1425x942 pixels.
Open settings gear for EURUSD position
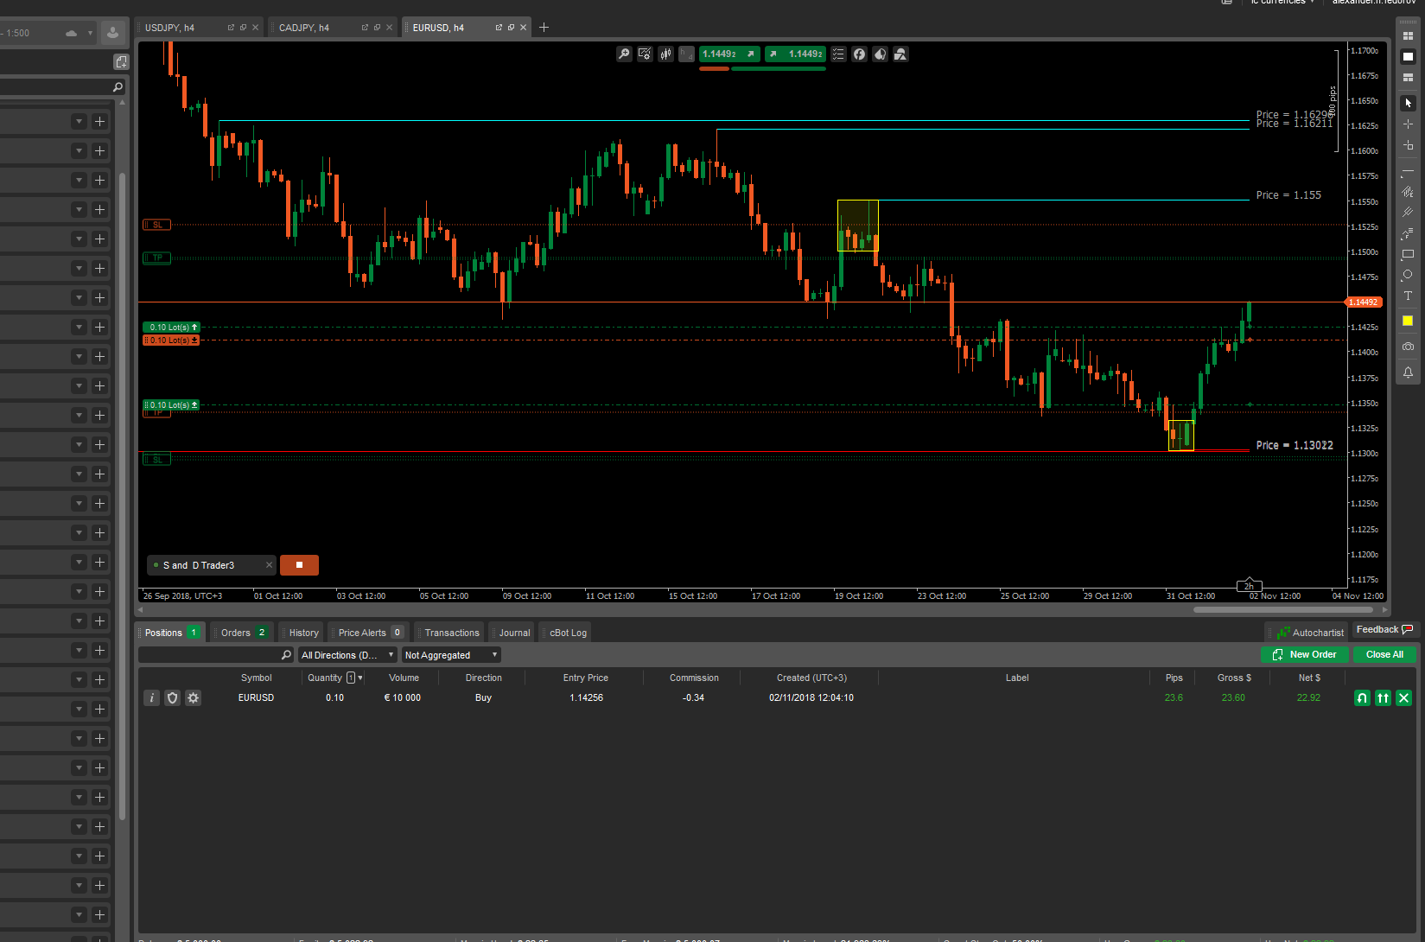193,697
